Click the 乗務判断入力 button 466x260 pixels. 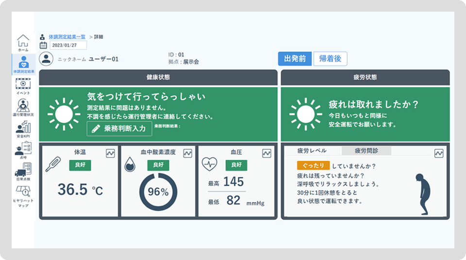pyautogui.click(x=119, y=129)
